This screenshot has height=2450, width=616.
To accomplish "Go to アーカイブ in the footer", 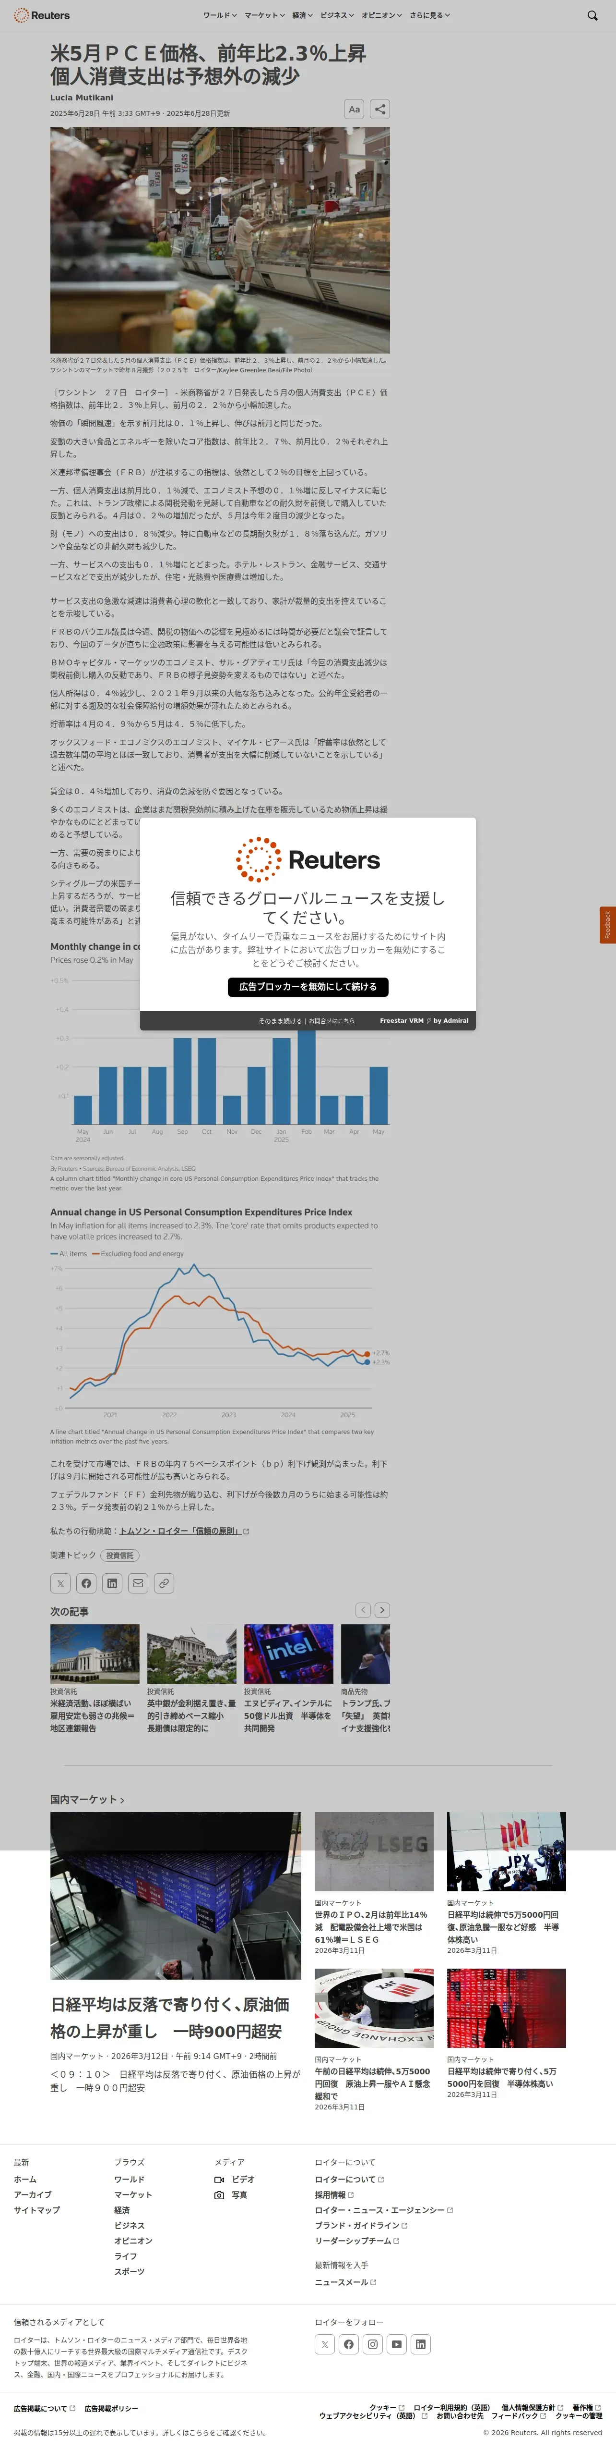I will pos(32,2194).
